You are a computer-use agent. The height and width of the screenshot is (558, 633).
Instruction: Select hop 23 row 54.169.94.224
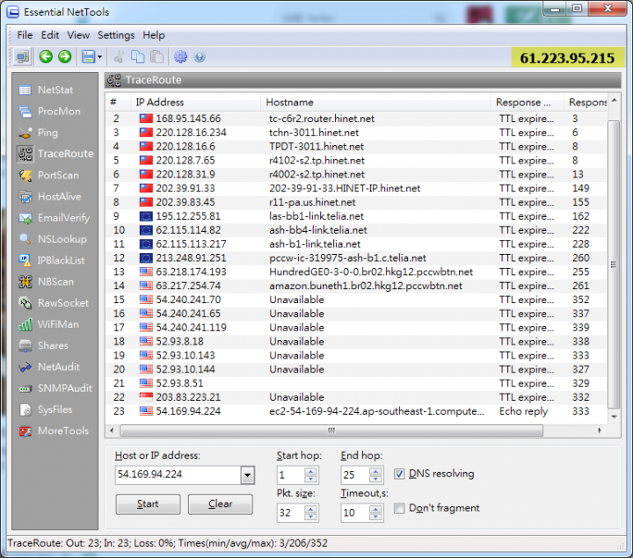tap(356, 411)
